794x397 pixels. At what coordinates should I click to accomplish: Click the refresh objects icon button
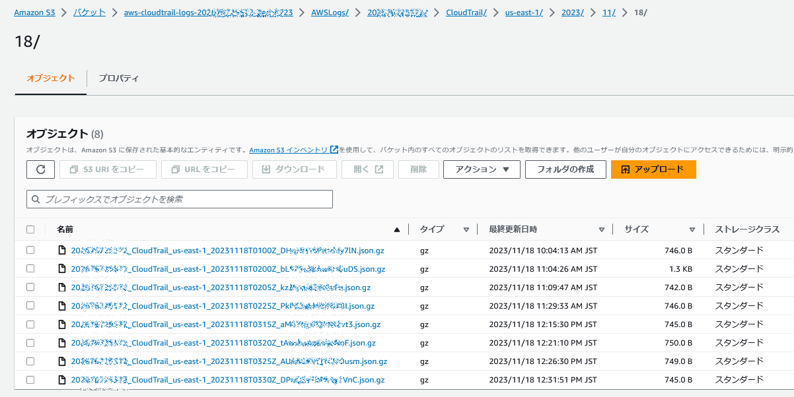(40, 169)
